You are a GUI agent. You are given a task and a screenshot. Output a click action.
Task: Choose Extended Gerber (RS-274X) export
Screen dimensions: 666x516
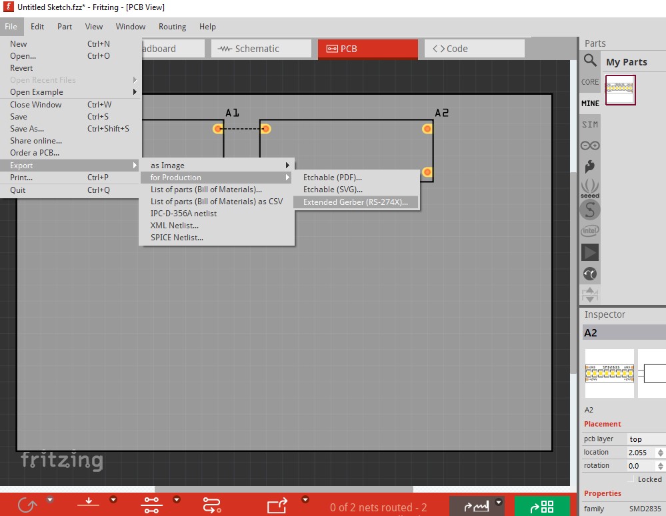pos(356,202)
